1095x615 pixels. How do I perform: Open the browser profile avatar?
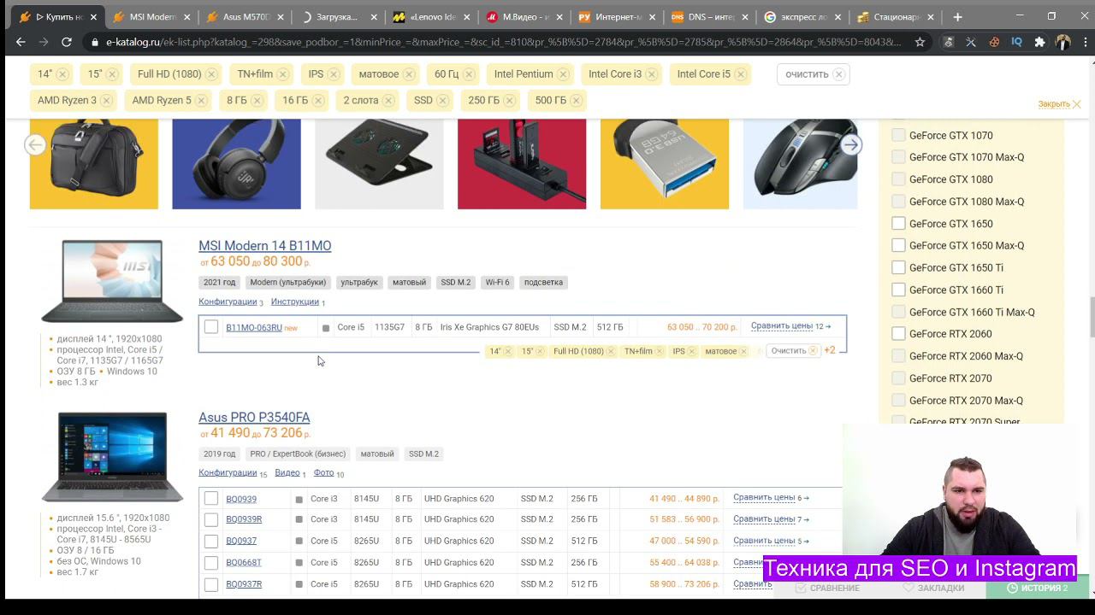tap(1063, 42)
